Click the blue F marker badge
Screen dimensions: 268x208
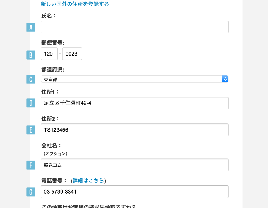coord(31,165)
